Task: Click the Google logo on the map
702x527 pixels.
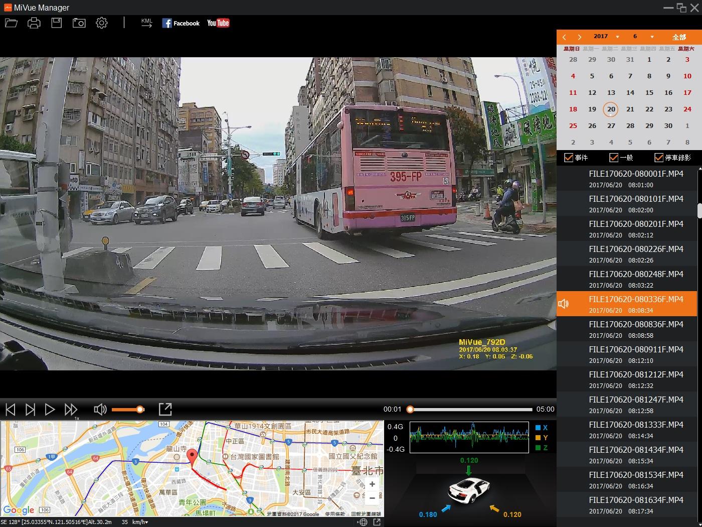Action: coord(19,510)
